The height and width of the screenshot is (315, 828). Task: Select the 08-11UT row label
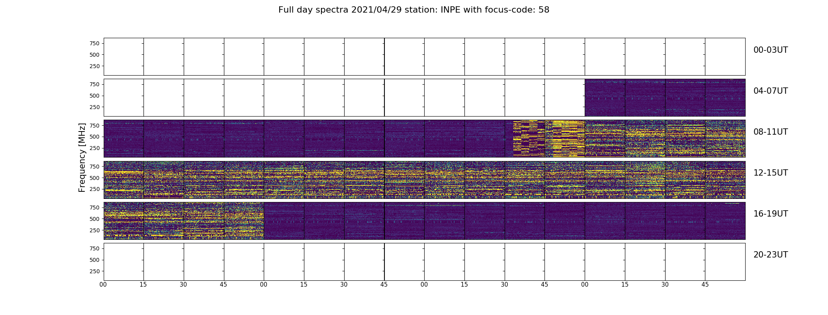pyautogui.click(x=770, y=132)
